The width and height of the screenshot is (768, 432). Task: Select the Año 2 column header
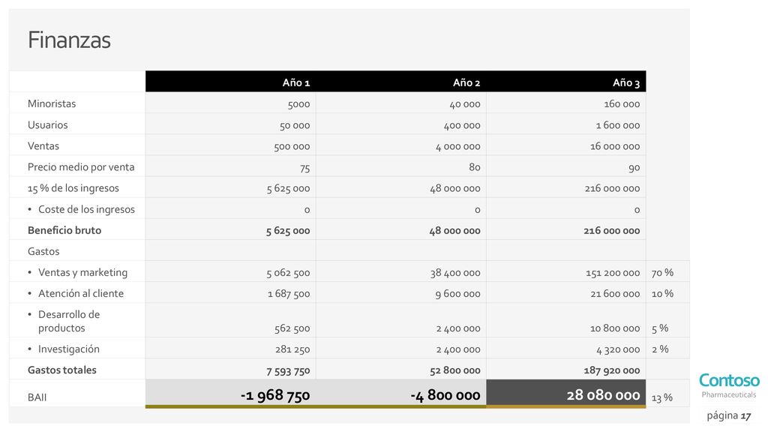(x=466, y=82)
